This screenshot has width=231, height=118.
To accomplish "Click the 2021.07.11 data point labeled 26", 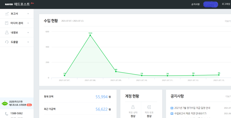I will (x=167, y=76).
